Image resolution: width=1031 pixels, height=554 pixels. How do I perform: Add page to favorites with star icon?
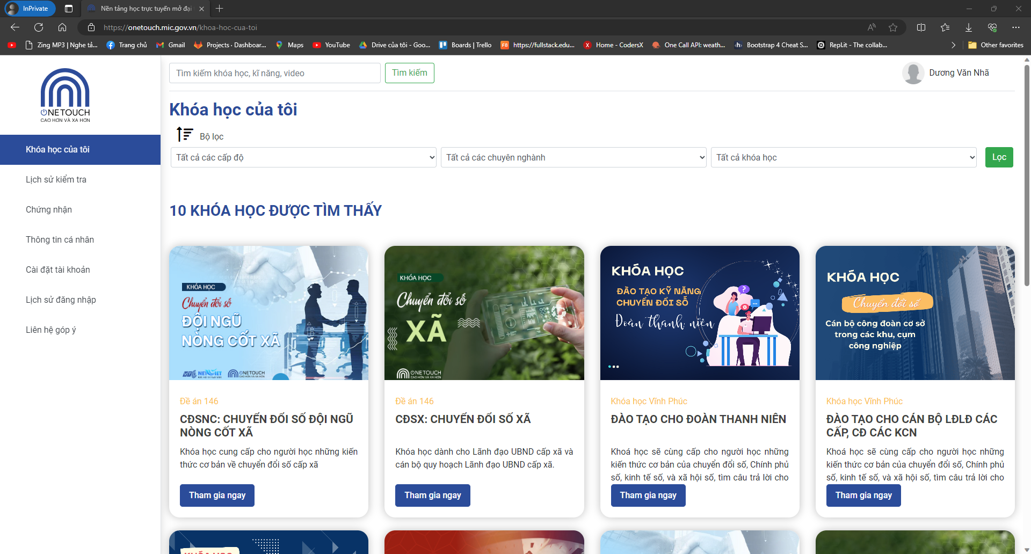point(893,27)
